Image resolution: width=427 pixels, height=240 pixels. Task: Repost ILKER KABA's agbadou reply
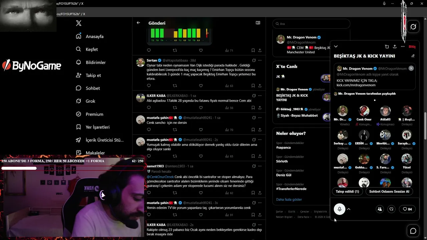[175, 108]
